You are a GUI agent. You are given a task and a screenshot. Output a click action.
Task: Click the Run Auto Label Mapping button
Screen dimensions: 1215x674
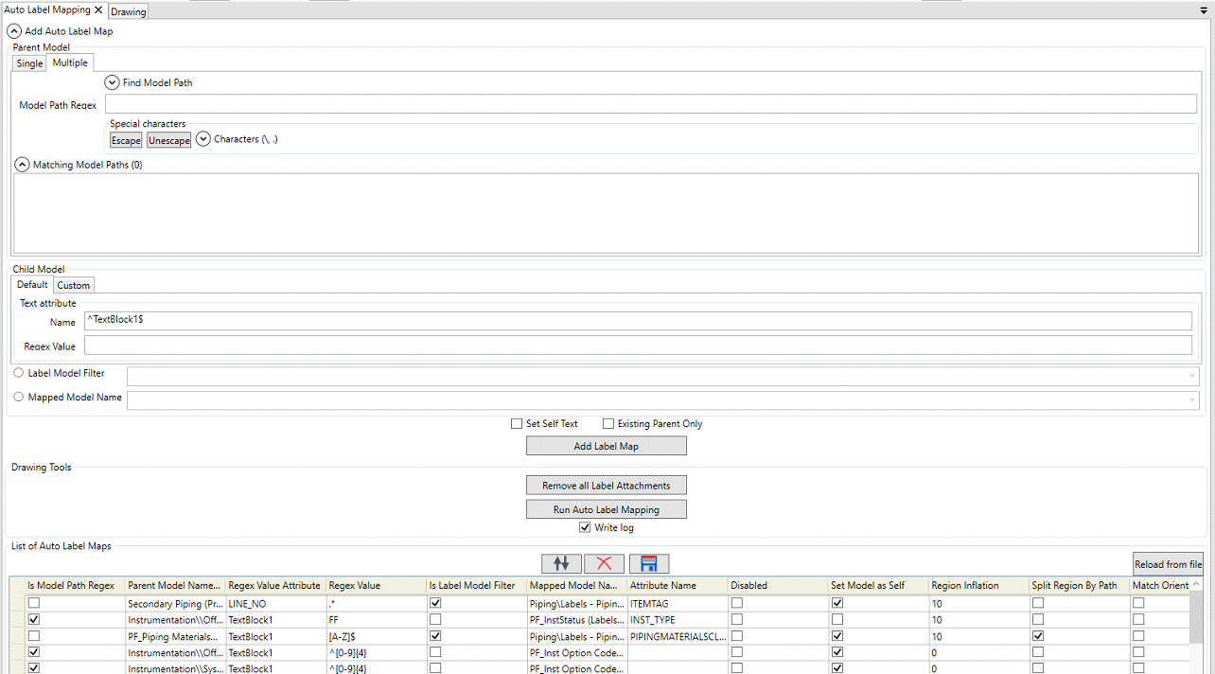click(x=606, y=509)
